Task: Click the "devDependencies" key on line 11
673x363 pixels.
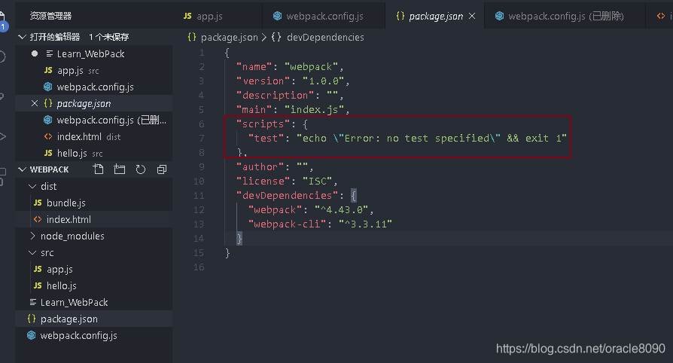Action: (287, 196)
